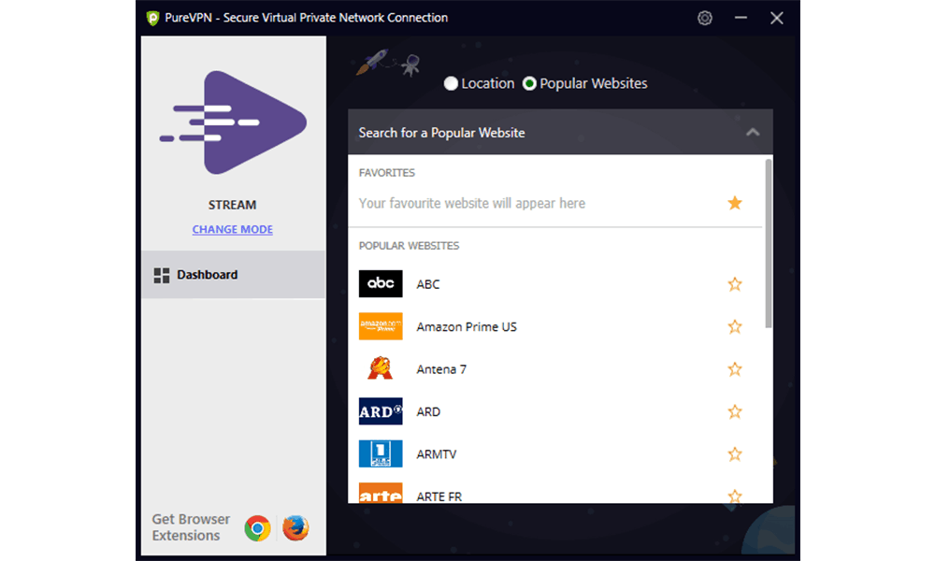Mark ARD as favorite with star
This screenshot has width=935, height=561.
735,411
